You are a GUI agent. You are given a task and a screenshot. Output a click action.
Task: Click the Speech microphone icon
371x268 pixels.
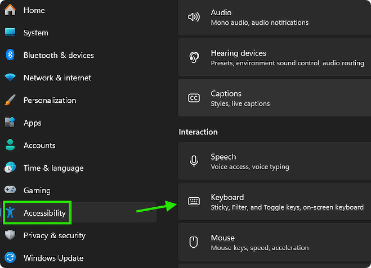point(194,161)
